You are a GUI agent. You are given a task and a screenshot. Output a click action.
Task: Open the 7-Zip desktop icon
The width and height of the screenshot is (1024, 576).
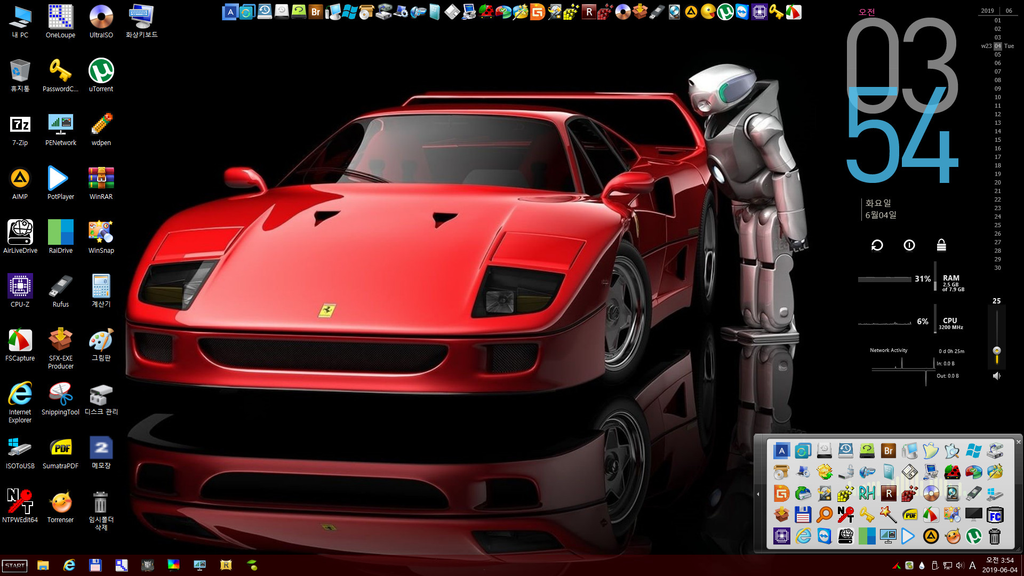20,130
